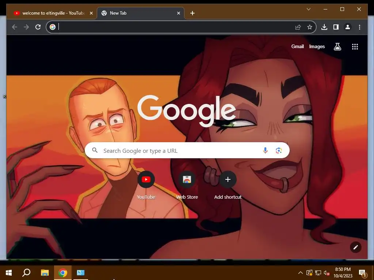Image resolution: width=374 pixels, height=280 pixels.
Task: Open the YouTube shortcut
Action: 146,184
